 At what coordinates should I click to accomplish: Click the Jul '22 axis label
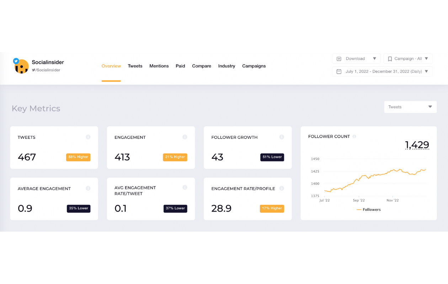(x=325, y=201)
